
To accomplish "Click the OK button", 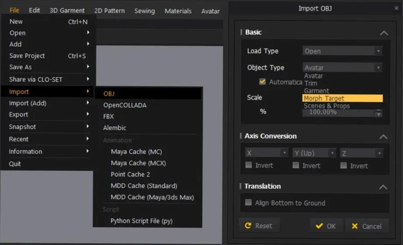I will coord(326,226).
